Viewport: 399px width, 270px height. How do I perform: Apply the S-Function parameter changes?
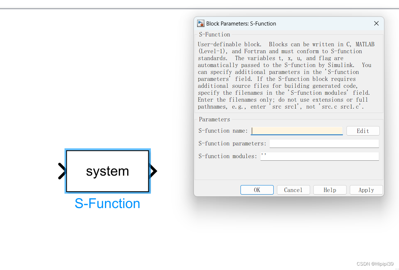point(366,189)
